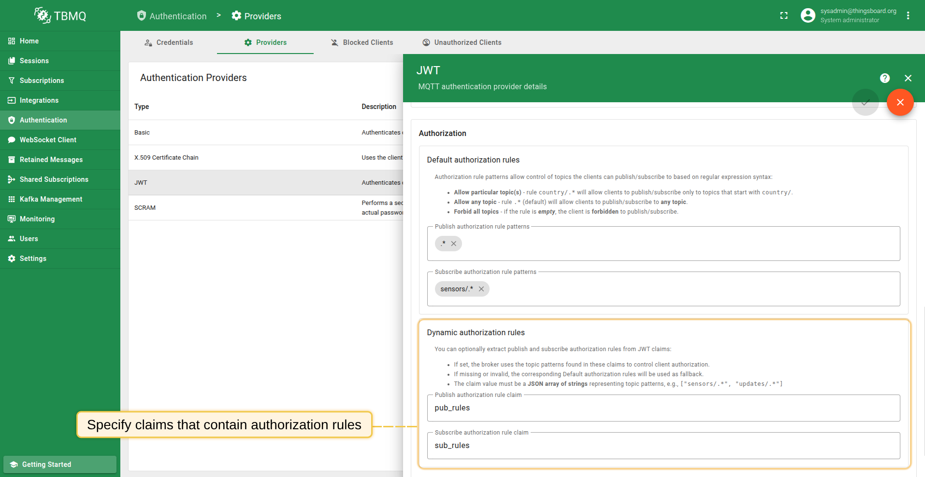Click the apply changes checkmark button
This screenshot has height=477, width=925.
[865, 102]
